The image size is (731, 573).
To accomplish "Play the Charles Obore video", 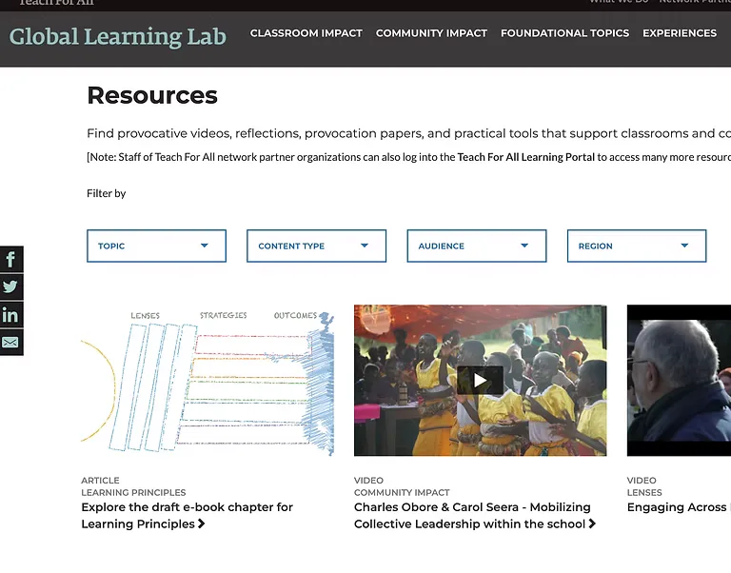I will [x=480, y=381].
